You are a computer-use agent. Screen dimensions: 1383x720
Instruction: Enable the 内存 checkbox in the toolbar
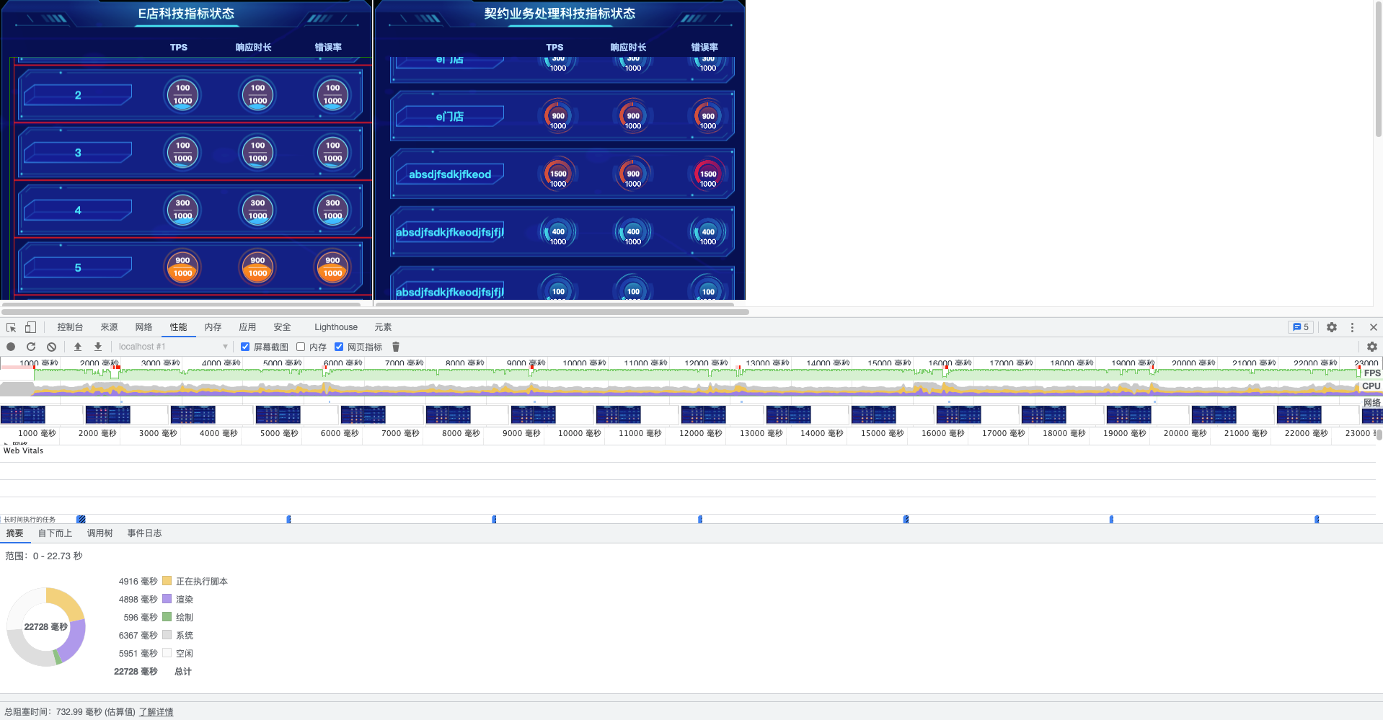point(301,347)
